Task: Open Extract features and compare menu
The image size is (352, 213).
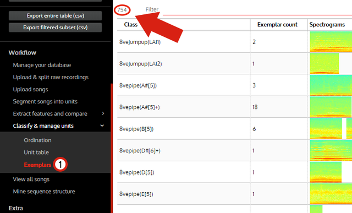Action: [50, 114]
